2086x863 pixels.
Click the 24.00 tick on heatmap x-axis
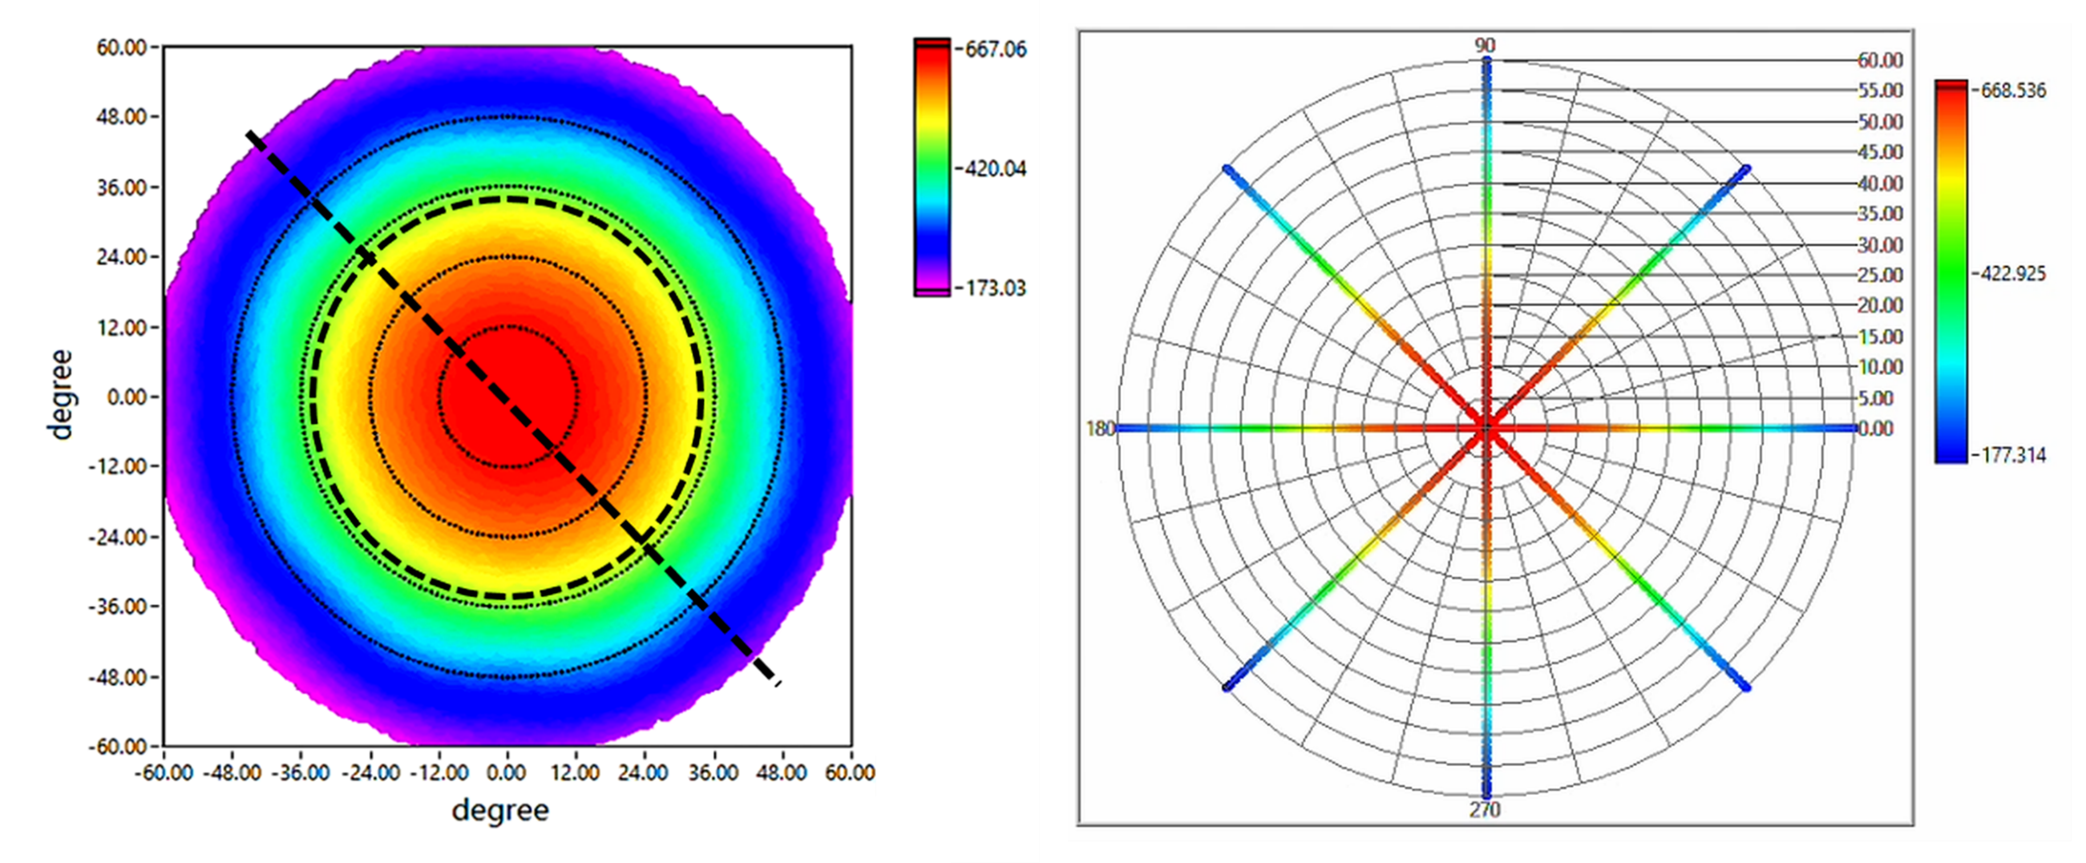click(x=644, y=772)
